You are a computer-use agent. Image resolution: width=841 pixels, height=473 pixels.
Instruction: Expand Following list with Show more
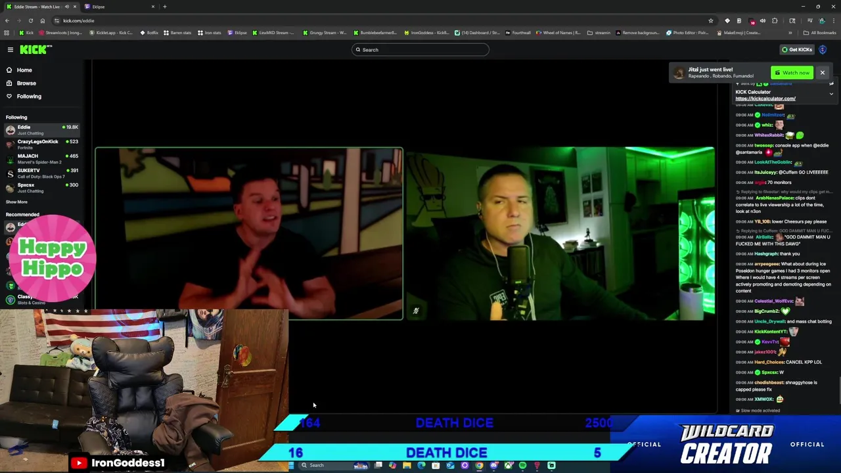(x=16, y=202)
